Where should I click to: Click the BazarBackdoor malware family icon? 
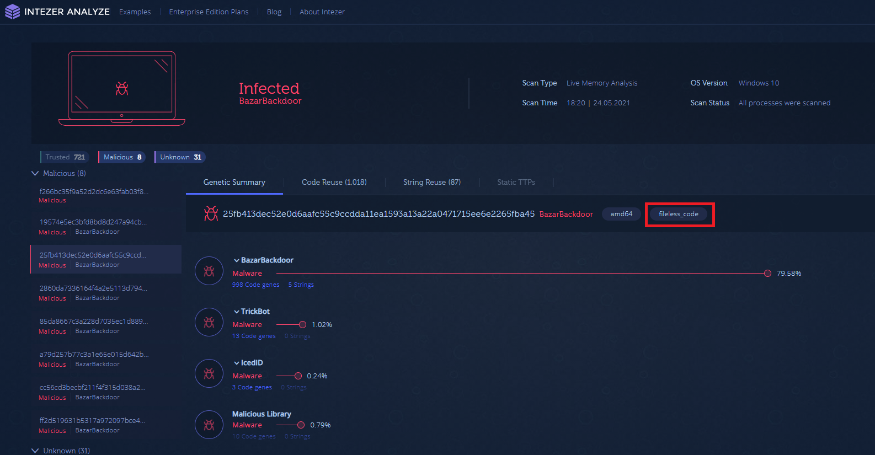coord(209,271)
